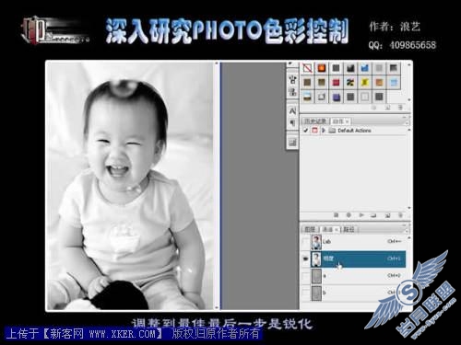Hide the 明度 (Lightness) channel eye
The height and width of the screenshot is (345, 461).
click(305, 259)
